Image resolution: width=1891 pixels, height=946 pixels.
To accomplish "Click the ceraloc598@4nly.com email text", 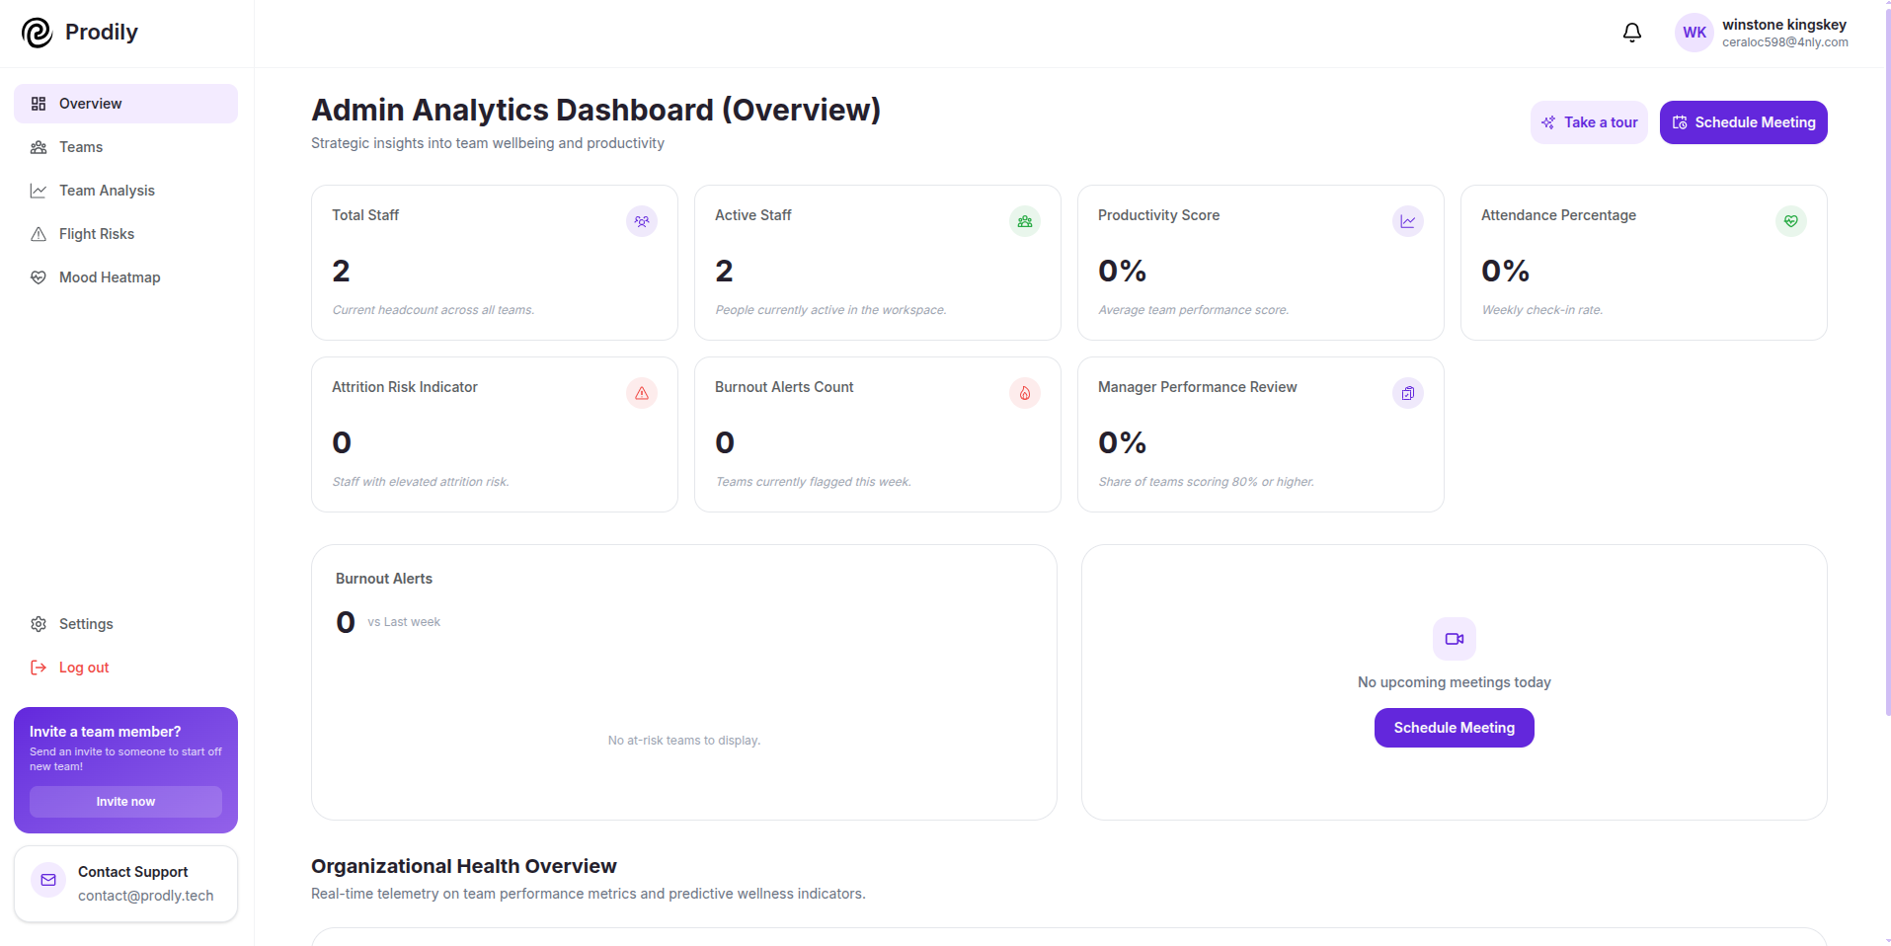I will 1785,42.
